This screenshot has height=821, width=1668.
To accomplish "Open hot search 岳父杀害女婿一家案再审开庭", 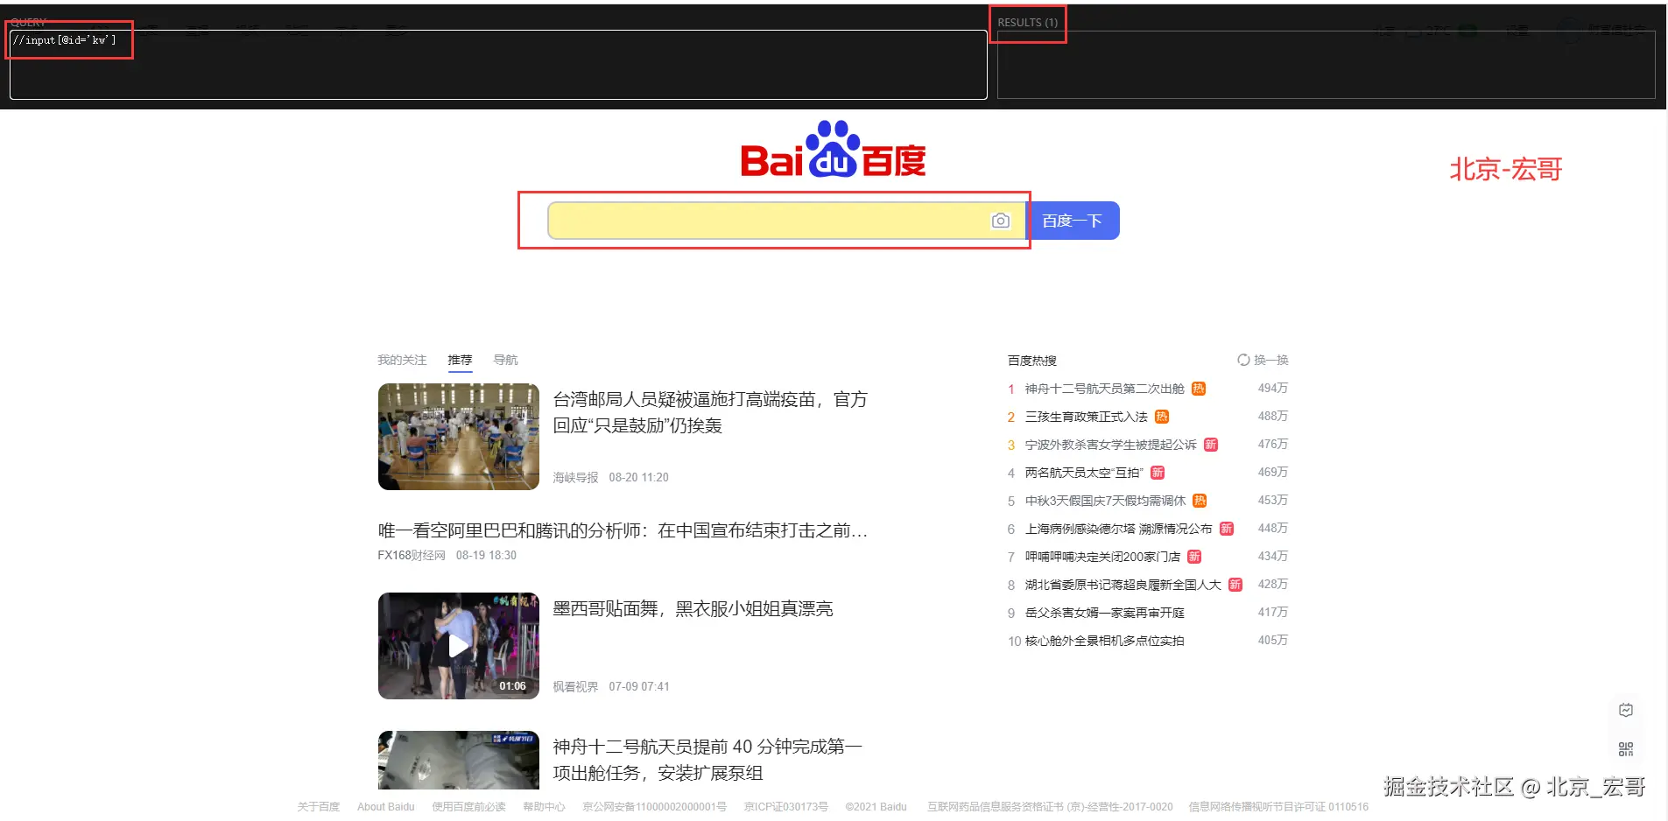I will pos(1104,613).
